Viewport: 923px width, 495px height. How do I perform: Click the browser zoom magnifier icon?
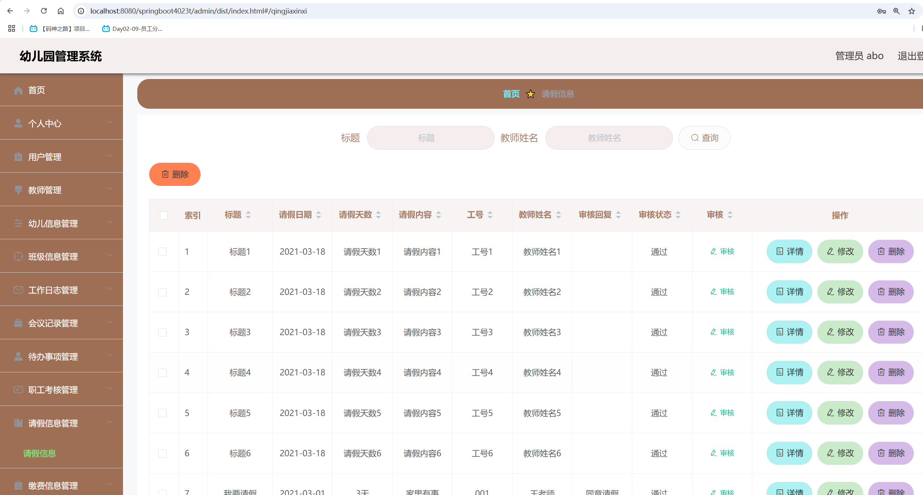(x=896, y=11)
